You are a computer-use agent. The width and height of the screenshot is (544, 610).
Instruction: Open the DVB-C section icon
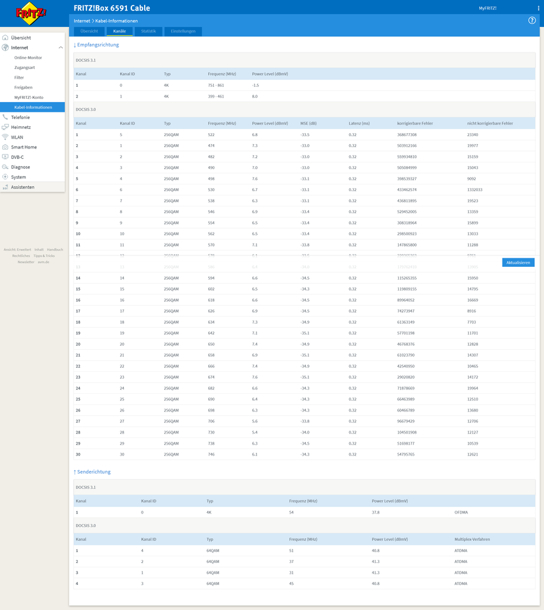click(6, 156)
